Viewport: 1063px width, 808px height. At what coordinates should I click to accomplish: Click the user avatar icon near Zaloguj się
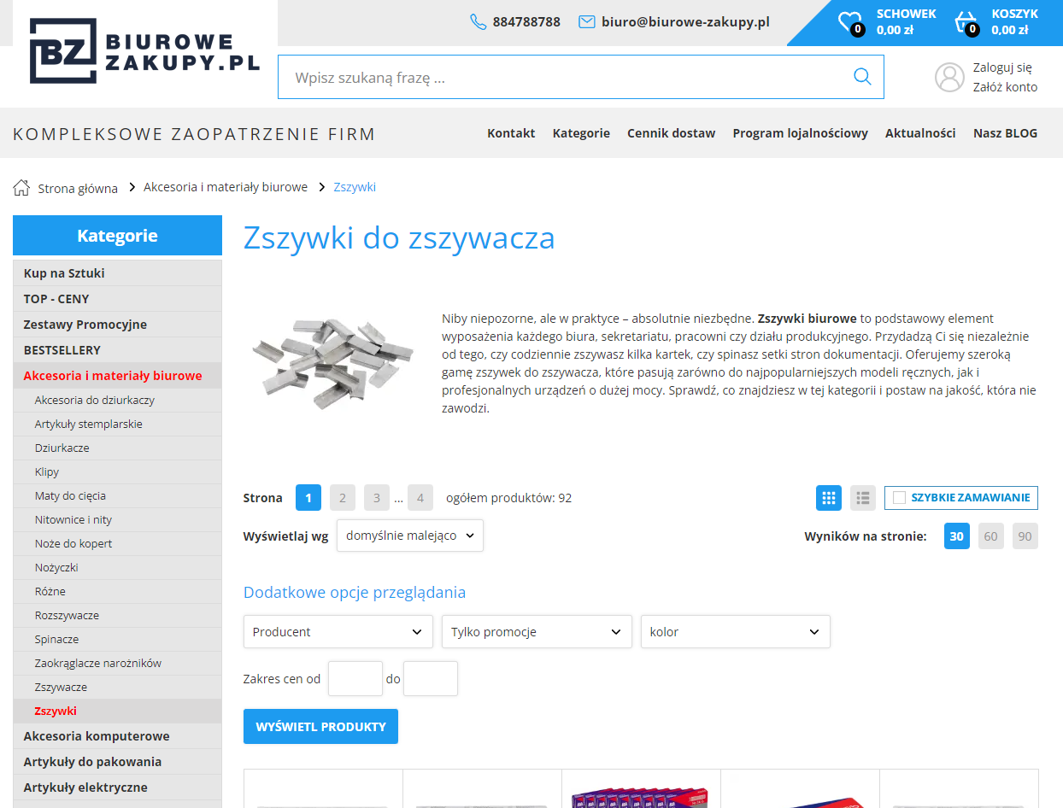click(949, 77)
